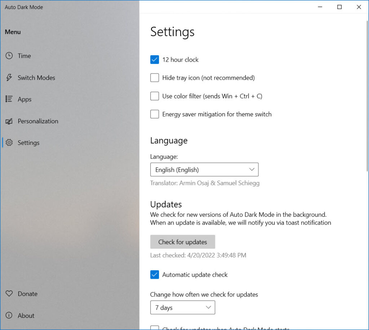The image size is (369, 330).
Task: Expand the 7 days update frequency dropdown
Action: (183, 307)
